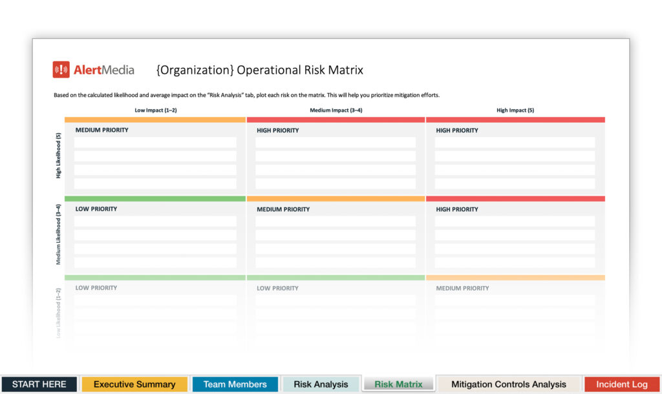The height and width of the screenshot is (394, 662).
Task: Select an empty row in the LOW PRIORITY cell
Action: (155, 222)
